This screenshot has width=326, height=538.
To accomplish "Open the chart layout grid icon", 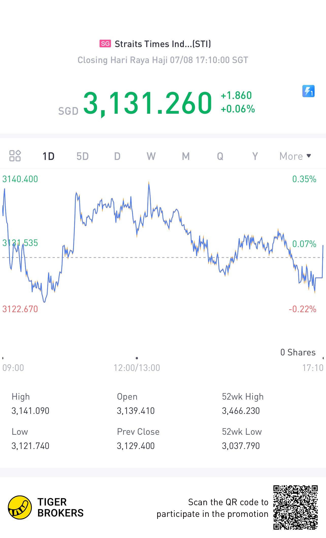I will tap(15, 156).
